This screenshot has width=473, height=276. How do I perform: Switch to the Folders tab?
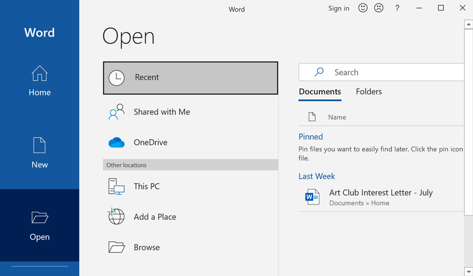coord(369,92)
